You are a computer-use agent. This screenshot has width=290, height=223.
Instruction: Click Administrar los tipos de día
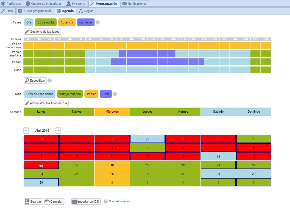coord(46,103)
